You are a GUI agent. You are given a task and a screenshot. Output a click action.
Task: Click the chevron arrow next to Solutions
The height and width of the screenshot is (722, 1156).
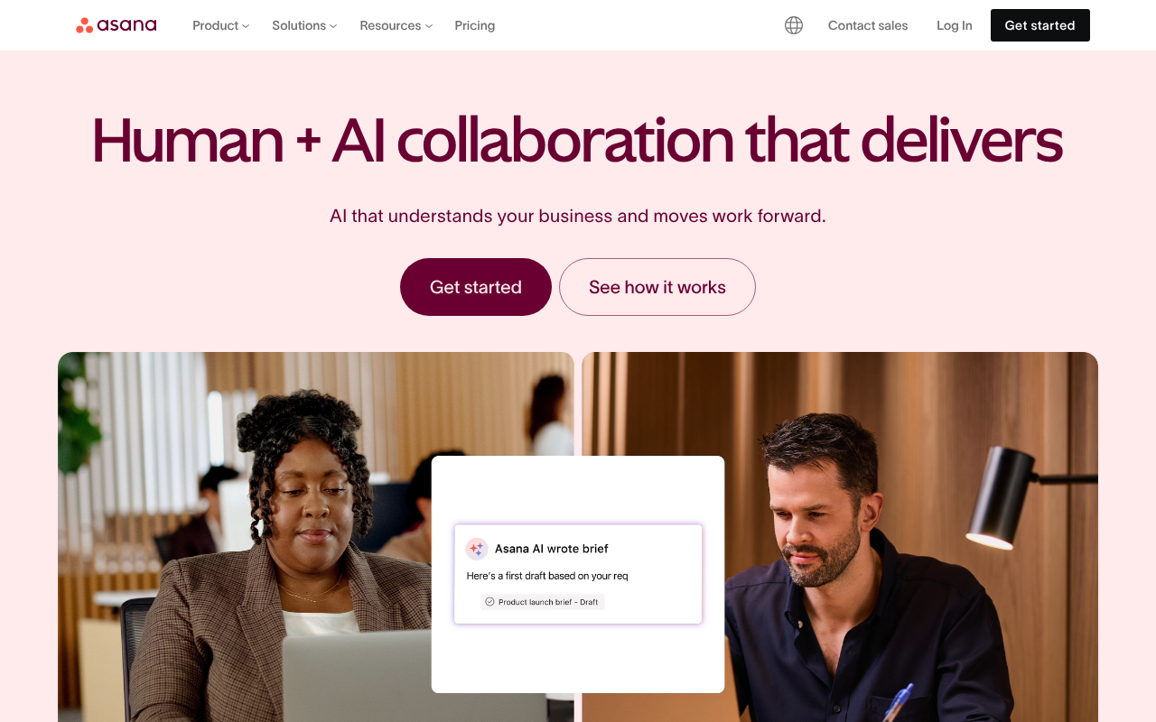click(x=333, y=26)
